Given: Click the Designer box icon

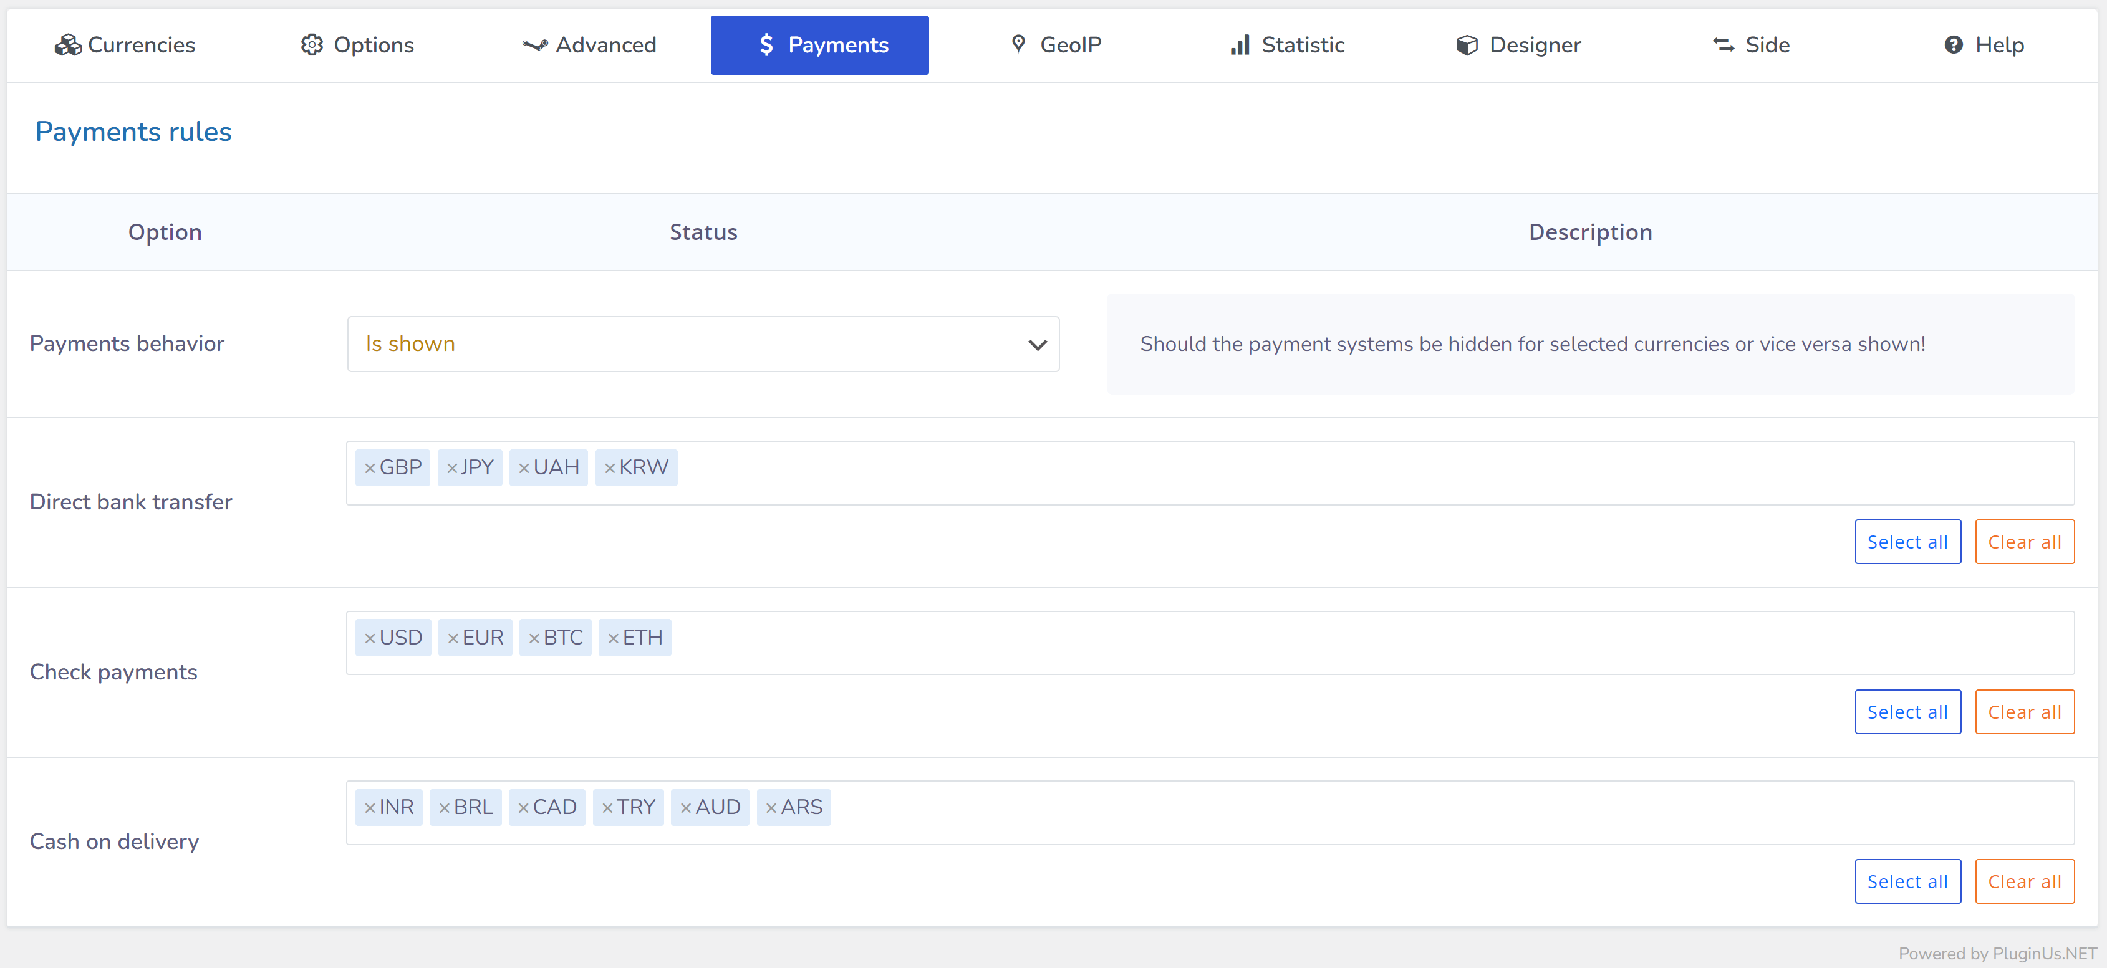Looking at the screenshot, I should coord(1467,45).
